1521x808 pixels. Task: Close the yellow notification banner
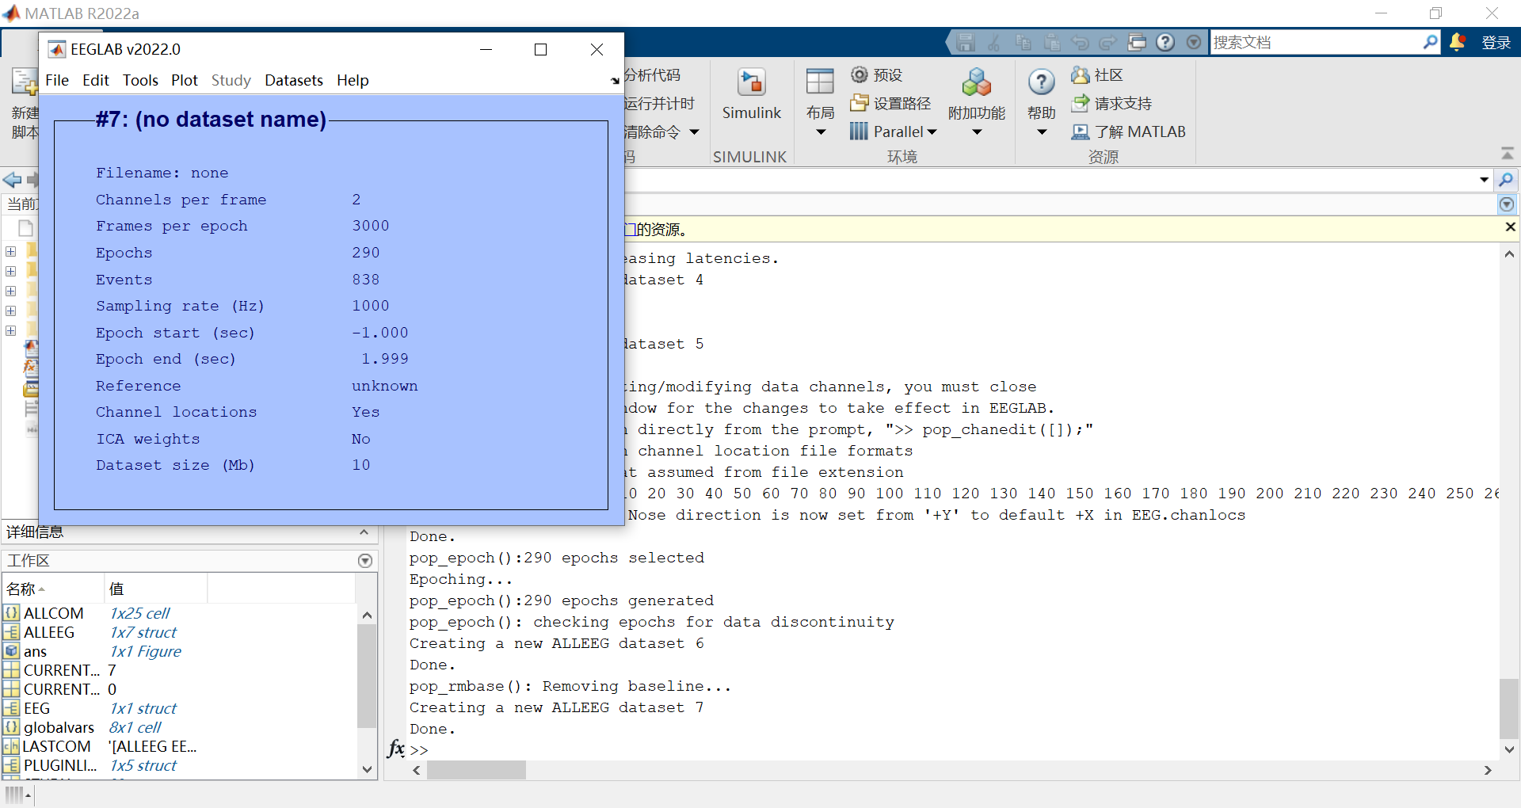pos(1510,227)
